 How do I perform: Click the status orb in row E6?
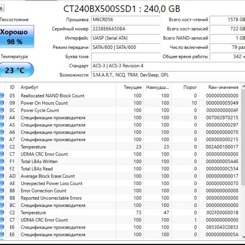coord(2,227)
